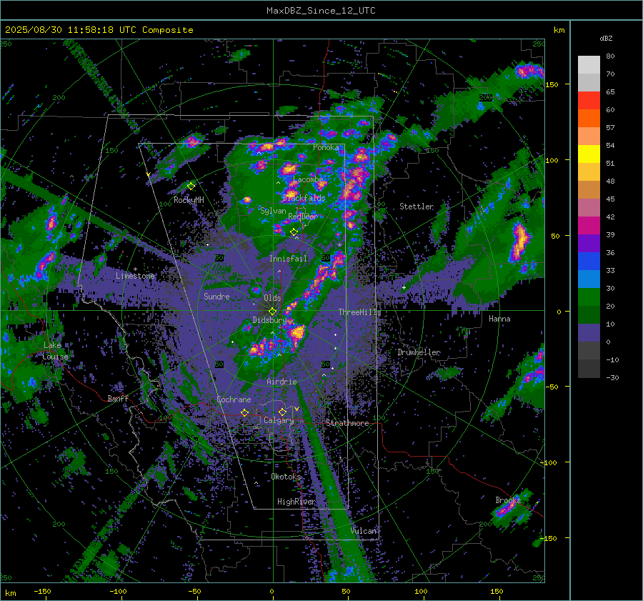The image size is (643, 601).
Task: Click the Blackfalds town label
Action: point(304,198)
